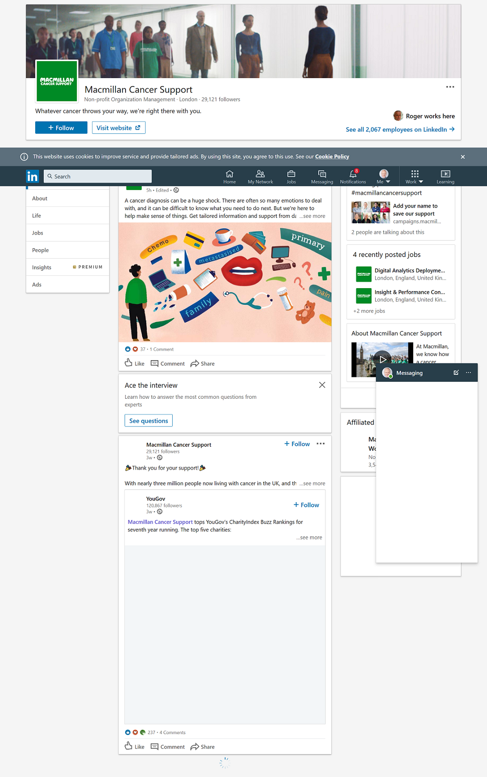This screenshot has height=777, width=487.
Task: Comment on the YouGov shared post
Action: pyautogui.click(x=168, y=747)
